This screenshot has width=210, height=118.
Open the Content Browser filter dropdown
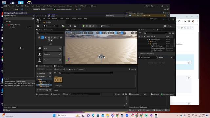[56, 73]
